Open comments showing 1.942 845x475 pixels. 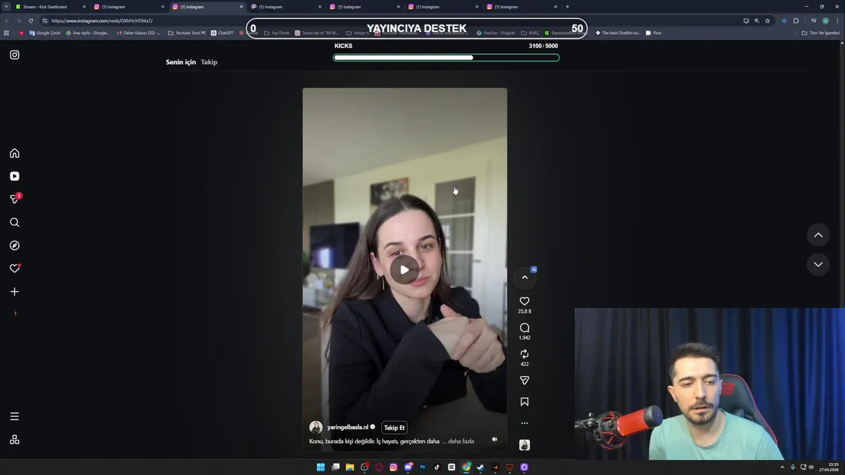pos(524,328)
